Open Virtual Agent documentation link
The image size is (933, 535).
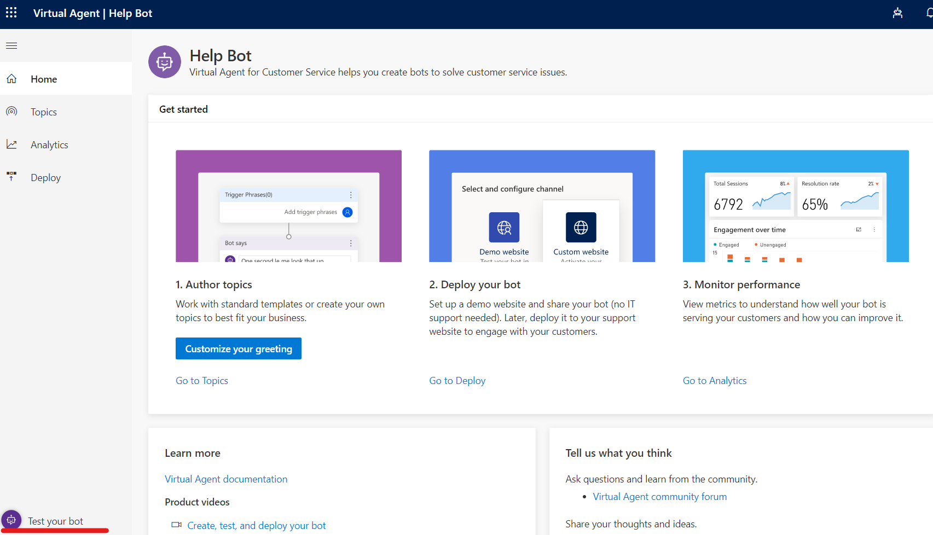coord(226,479)
